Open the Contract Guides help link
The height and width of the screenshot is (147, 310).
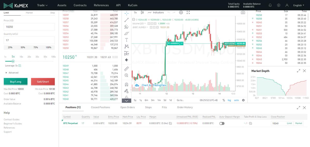(x=12, y=120)
